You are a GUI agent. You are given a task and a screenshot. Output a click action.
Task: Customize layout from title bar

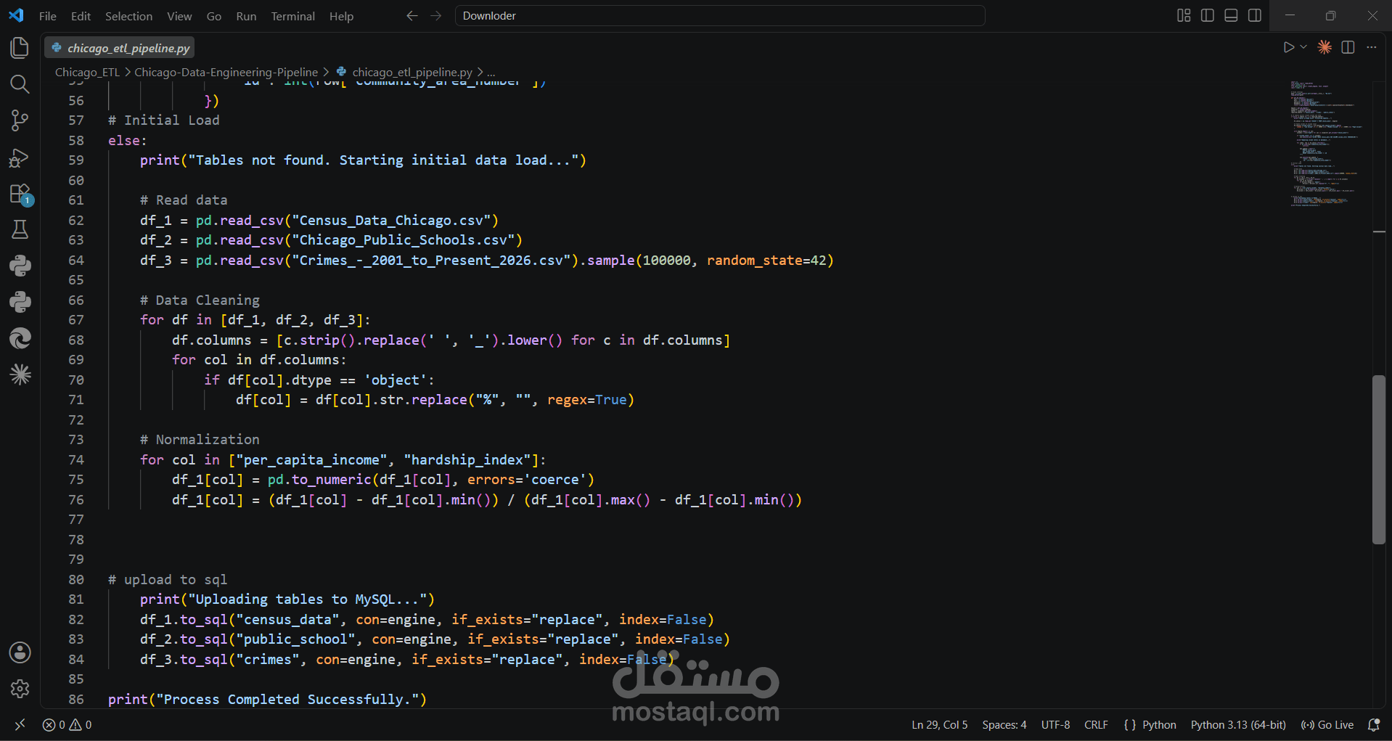(1184, 15)
